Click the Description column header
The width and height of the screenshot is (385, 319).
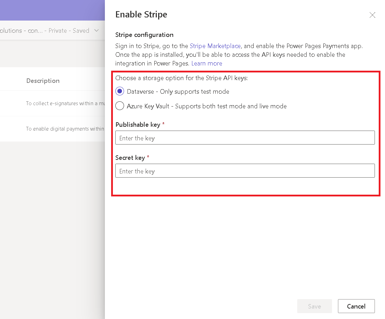point(43,81)
